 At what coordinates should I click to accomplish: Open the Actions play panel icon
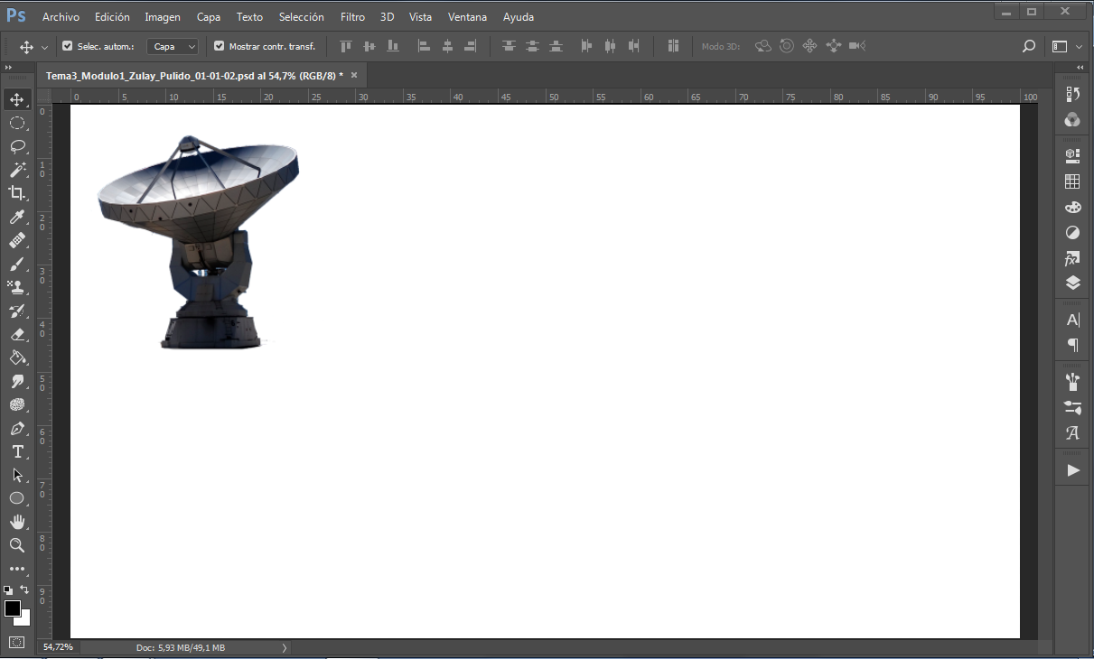1073,469
